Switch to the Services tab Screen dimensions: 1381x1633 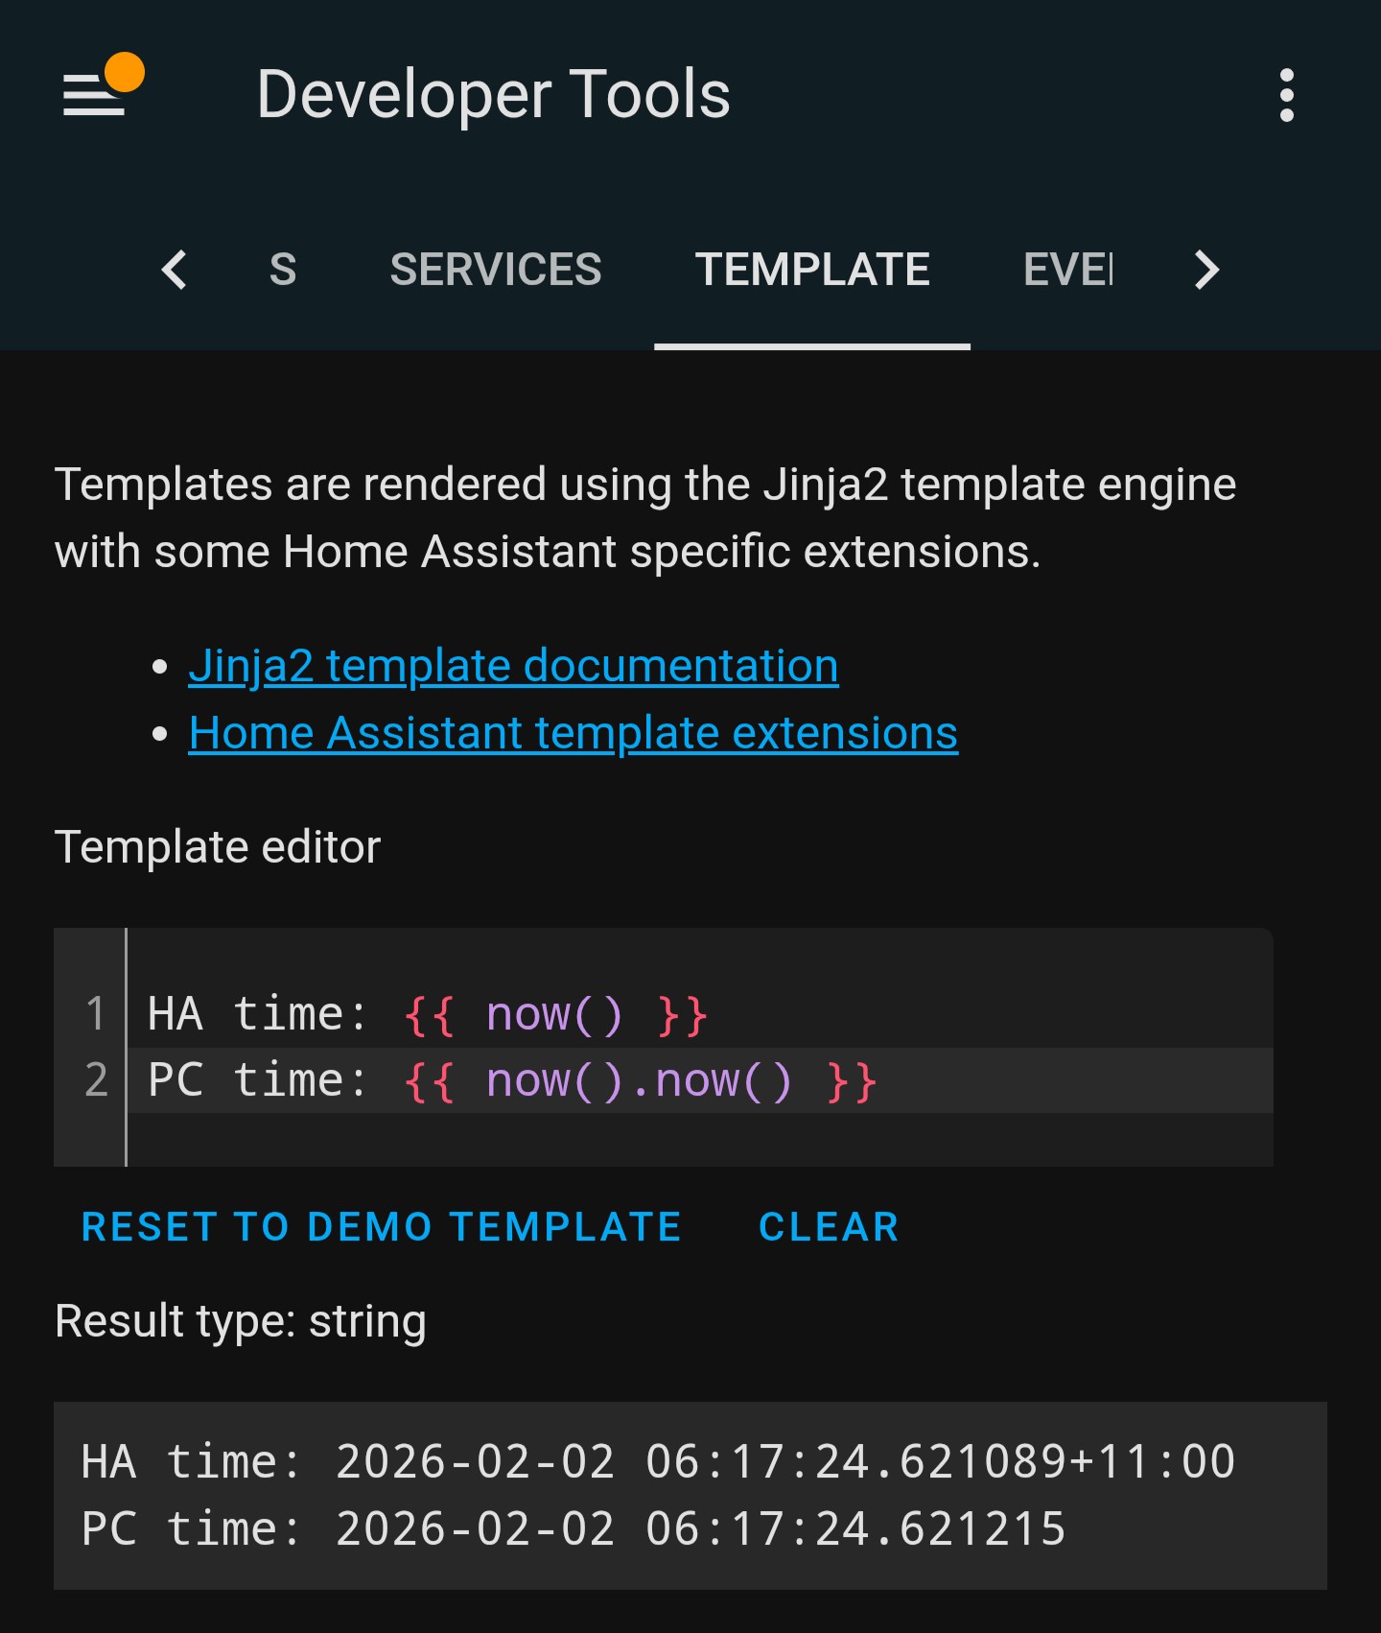[x=496, y=270]
